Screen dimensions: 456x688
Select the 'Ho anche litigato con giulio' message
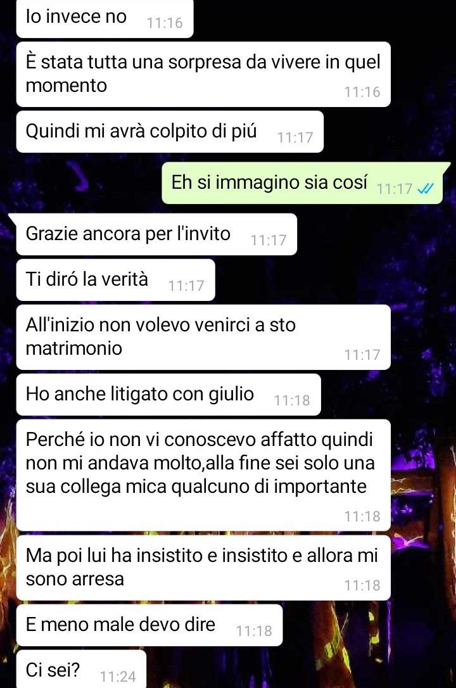click(168, 395)
